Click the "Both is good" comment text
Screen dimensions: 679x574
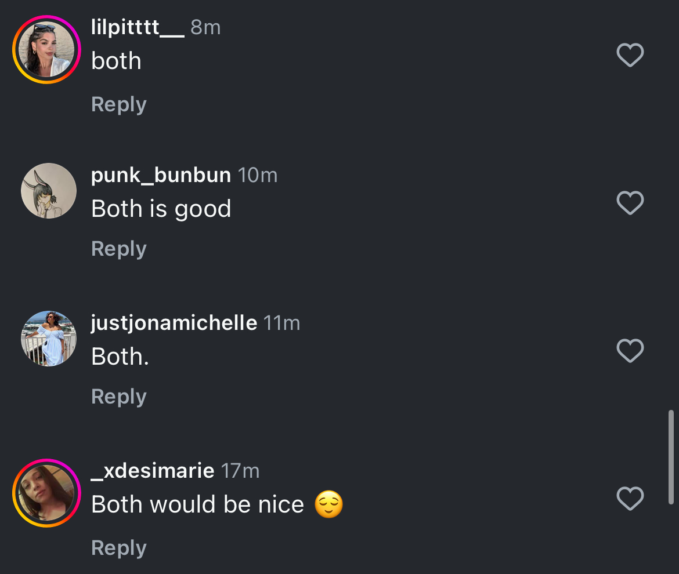(x=161, y=209)
